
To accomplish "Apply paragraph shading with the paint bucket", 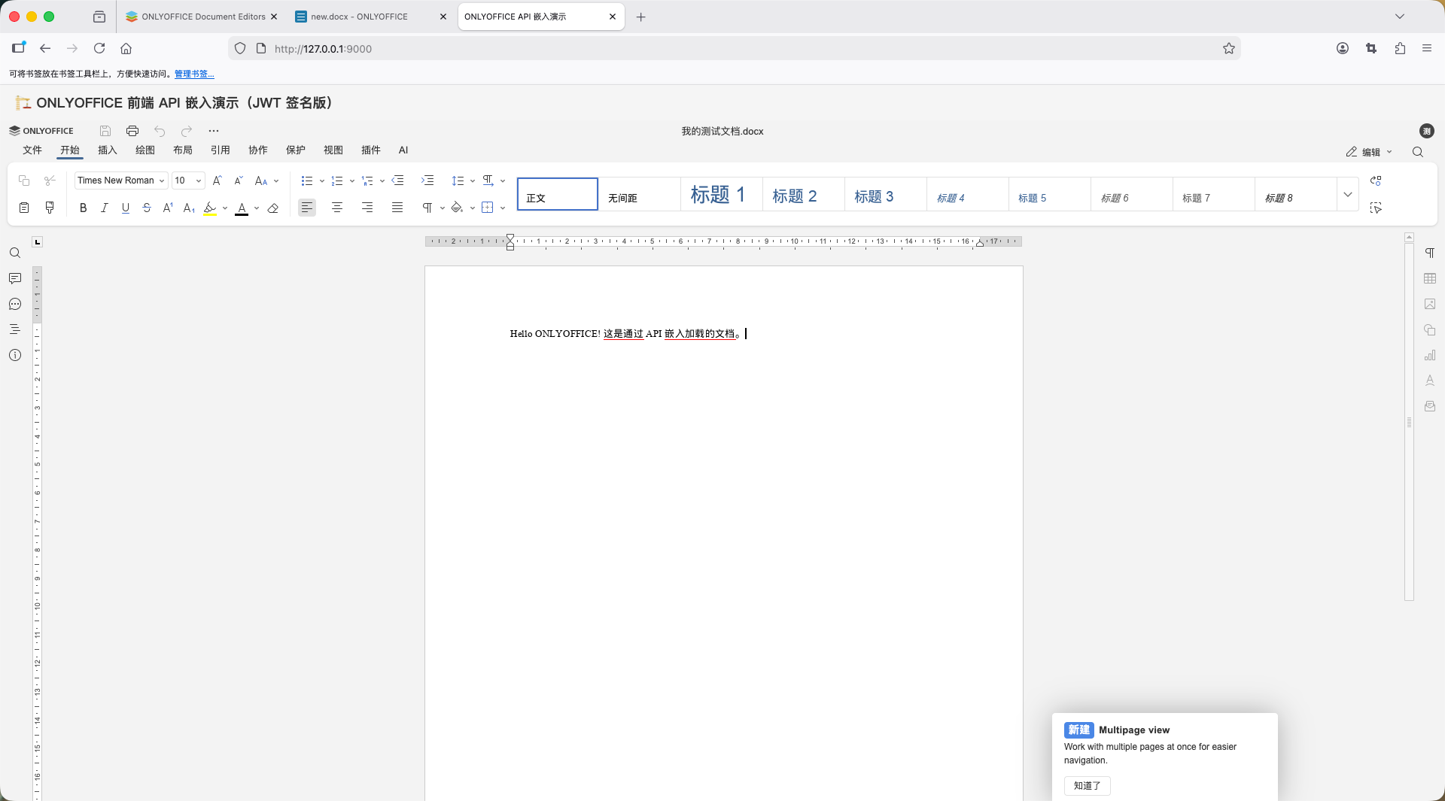I will coord(457,208).
